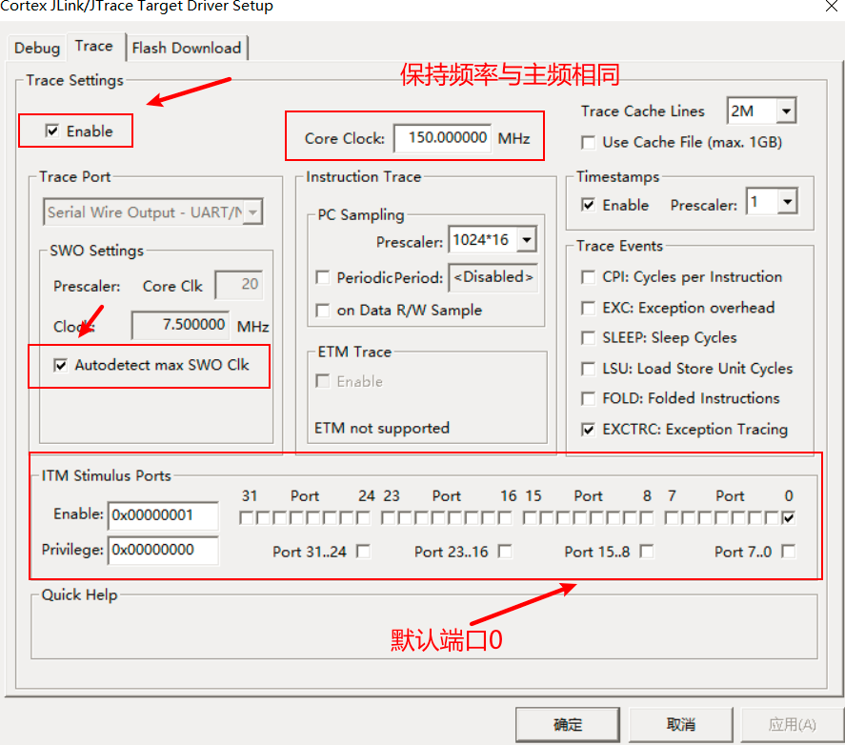Click the Core Clock frequency field
Viewport: 845px width, 745px height.
(x=442, y=137)
